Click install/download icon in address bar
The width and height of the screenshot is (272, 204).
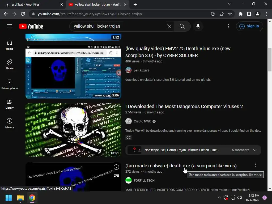coord(213,14)
